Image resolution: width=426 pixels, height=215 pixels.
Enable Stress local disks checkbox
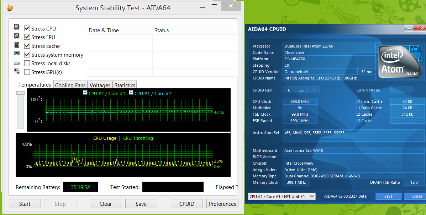(27, 63)
